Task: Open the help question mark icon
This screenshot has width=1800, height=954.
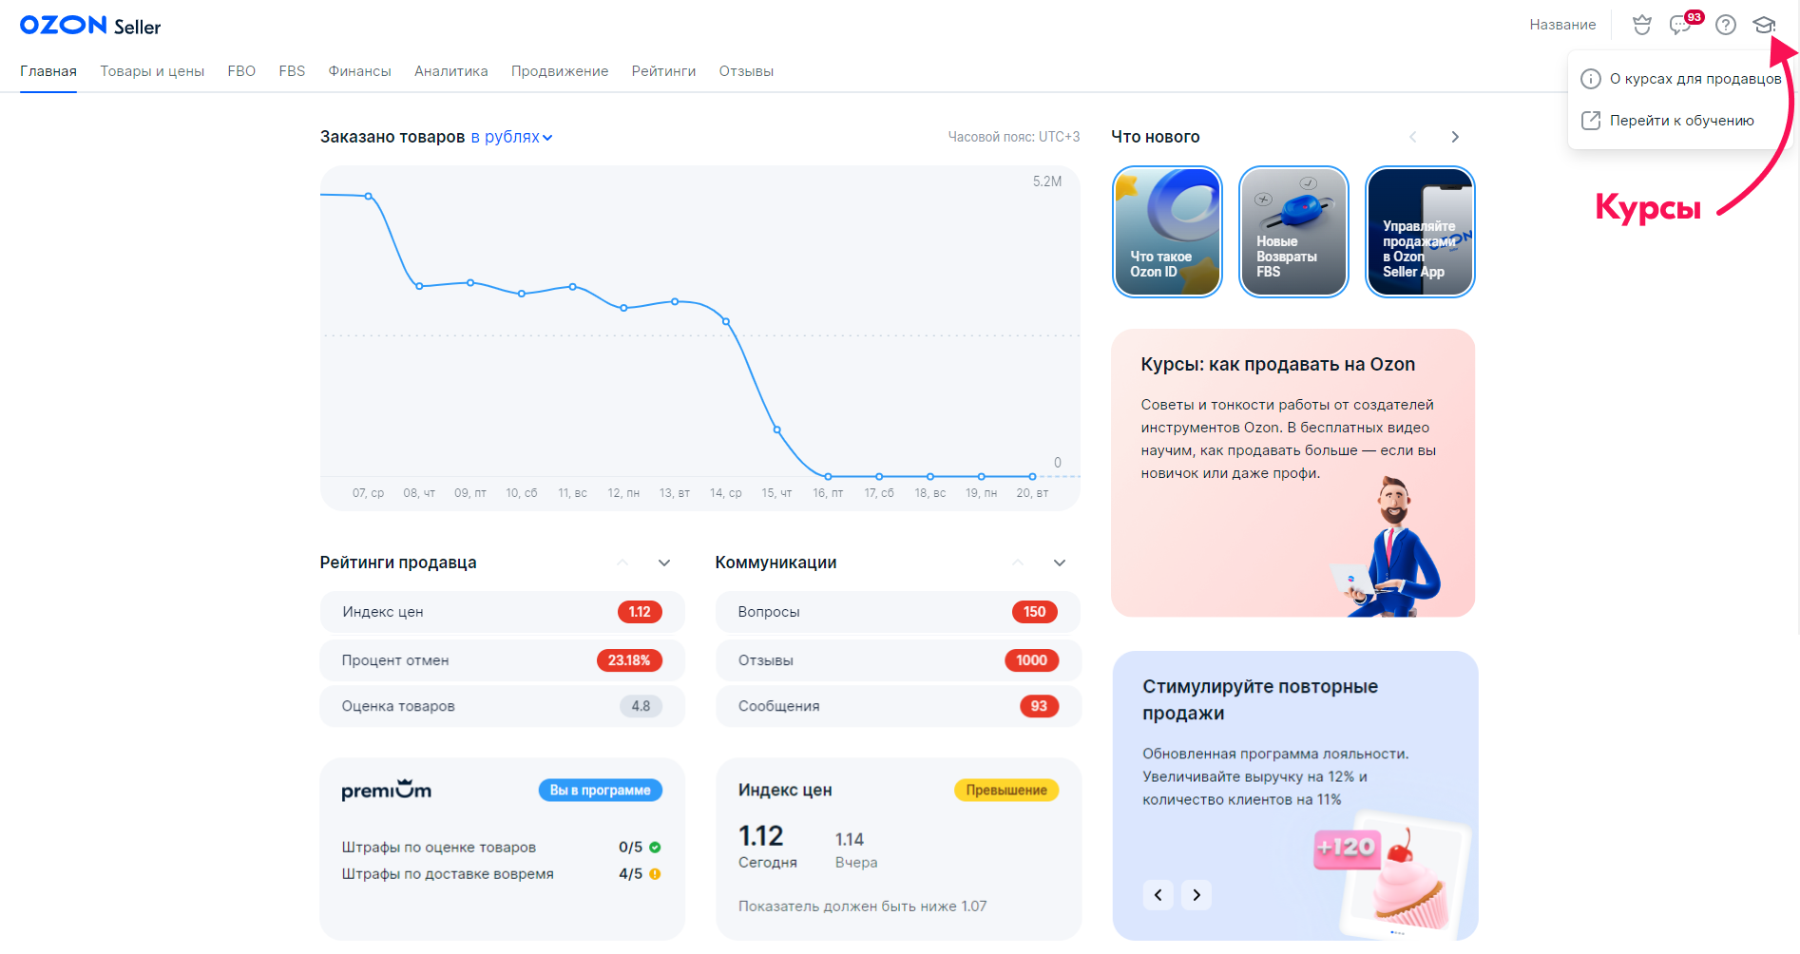Action: [x=1726, y=26]
